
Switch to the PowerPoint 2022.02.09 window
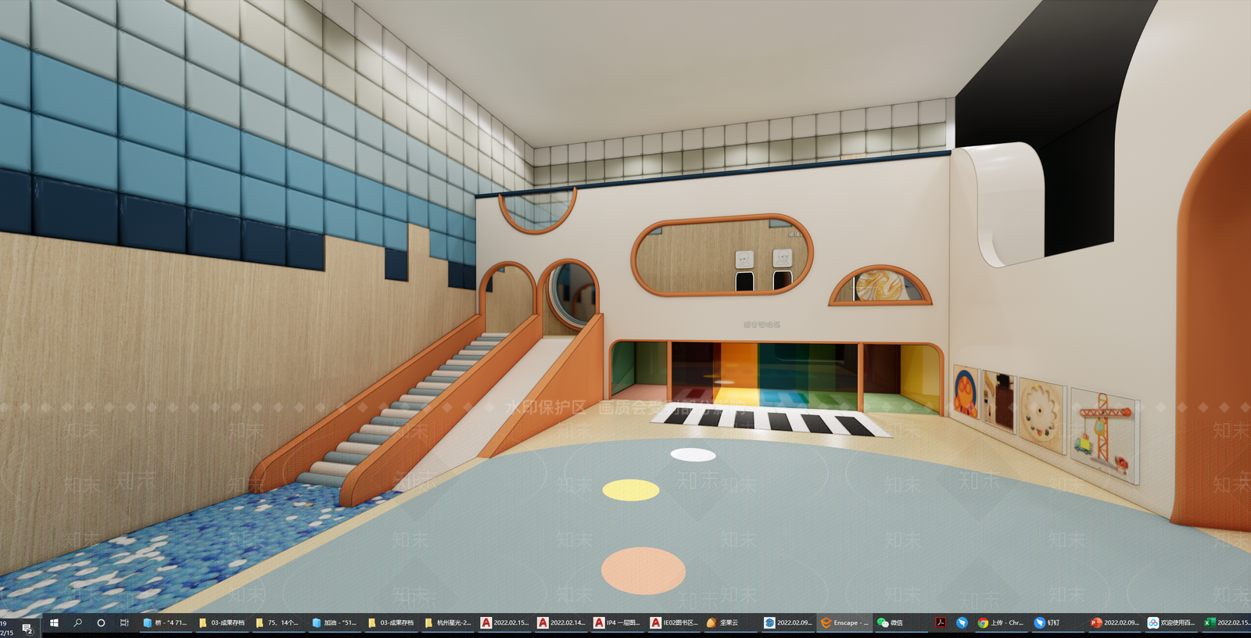[x=1115, y=623]
